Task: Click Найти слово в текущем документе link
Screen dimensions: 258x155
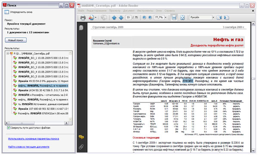Action: [29, 146]
